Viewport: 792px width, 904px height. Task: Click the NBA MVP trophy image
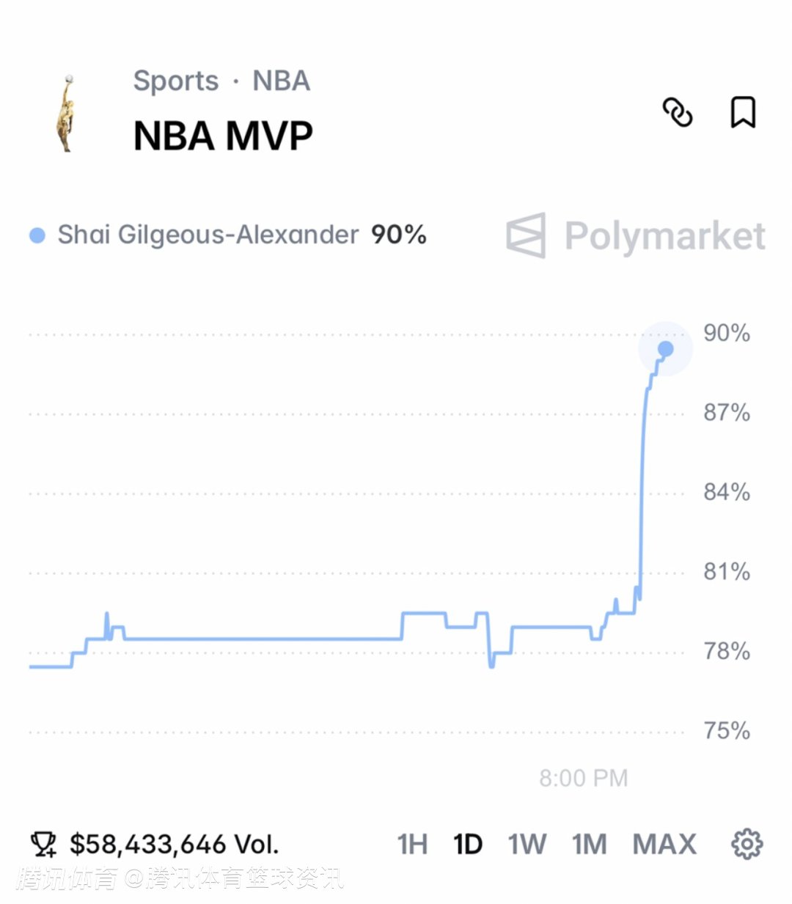click(67, 112)
